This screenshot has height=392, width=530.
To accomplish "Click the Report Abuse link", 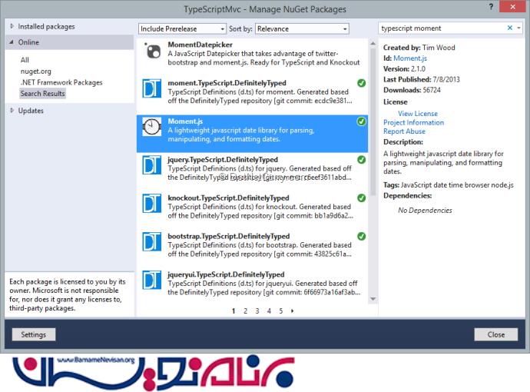I will pos(404,131).
